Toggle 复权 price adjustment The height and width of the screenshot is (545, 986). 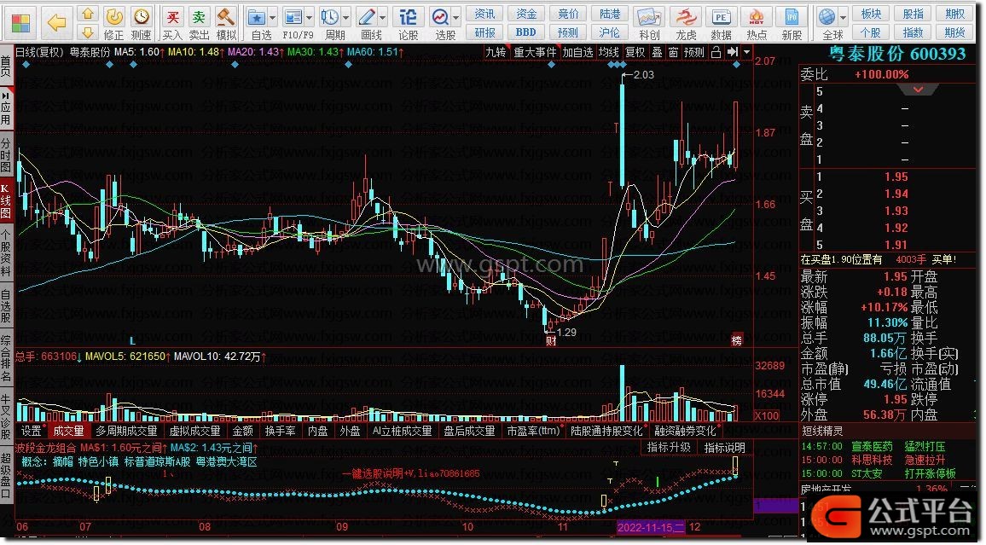635,53
